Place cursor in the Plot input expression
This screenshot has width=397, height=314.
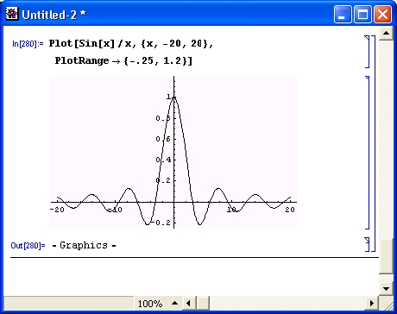click(131, 52)
